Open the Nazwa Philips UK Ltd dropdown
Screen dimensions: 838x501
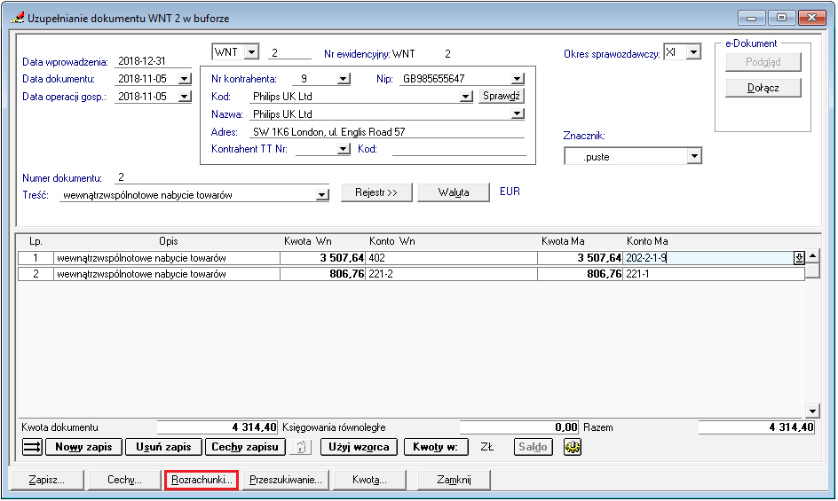[517, 114]
